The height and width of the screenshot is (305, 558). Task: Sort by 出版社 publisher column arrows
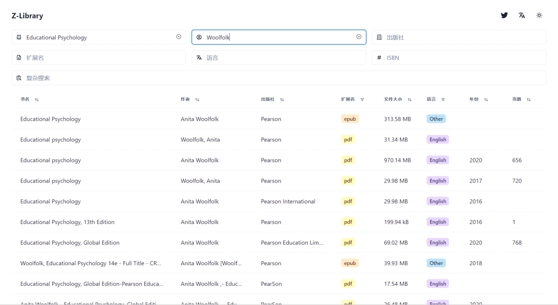(282, 100)
